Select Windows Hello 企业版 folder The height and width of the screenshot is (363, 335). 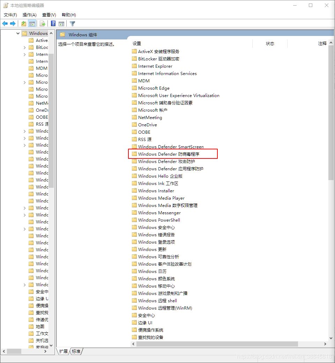coord(157,176)
